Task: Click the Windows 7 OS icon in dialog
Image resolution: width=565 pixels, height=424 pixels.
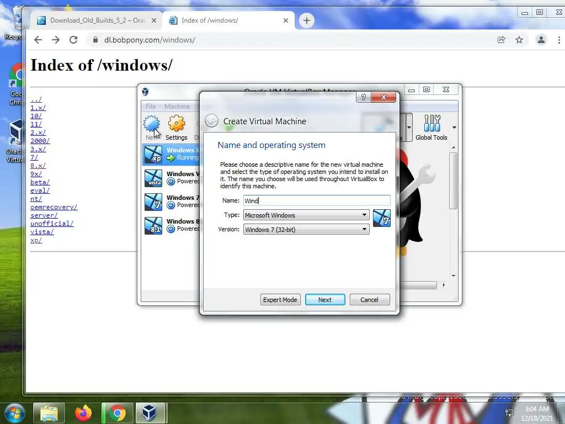Action: click(x=382, y=219)
